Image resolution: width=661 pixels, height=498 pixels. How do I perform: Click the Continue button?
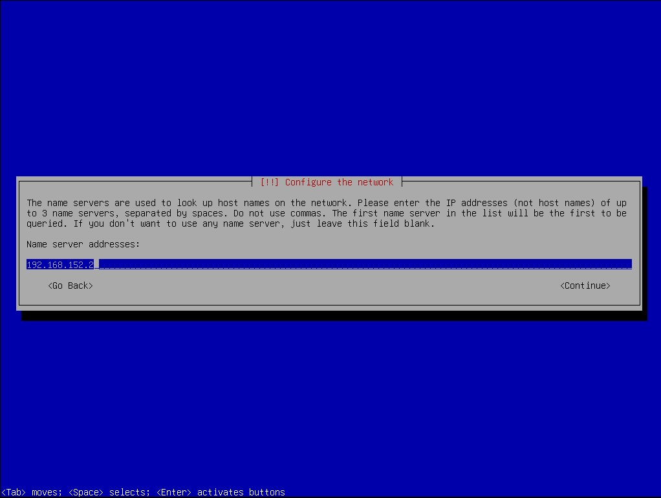[585, 285]
